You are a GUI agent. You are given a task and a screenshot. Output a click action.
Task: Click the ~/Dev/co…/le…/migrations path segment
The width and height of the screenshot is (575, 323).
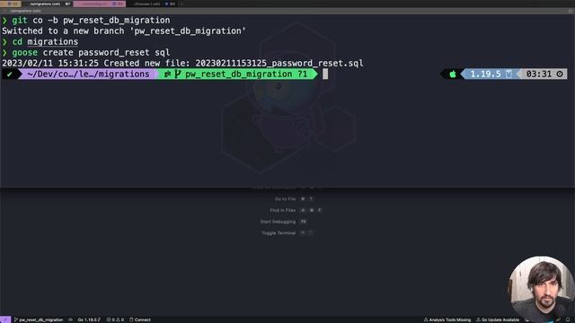[x=88, y=74]
